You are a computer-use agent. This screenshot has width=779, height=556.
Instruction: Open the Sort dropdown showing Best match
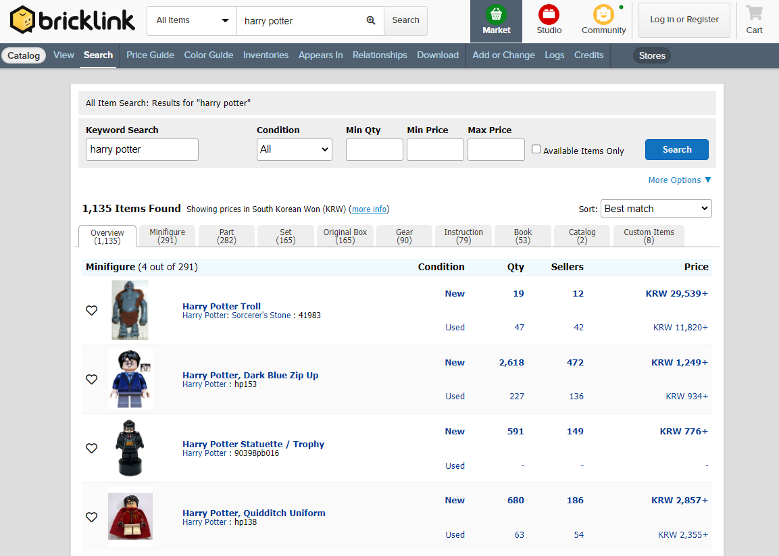pos(656,209)
